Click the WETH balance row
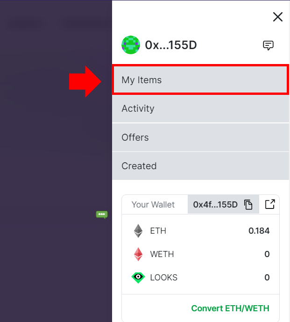Image resolution: width=290 pixels, height=322 pixels. (200, 254)
